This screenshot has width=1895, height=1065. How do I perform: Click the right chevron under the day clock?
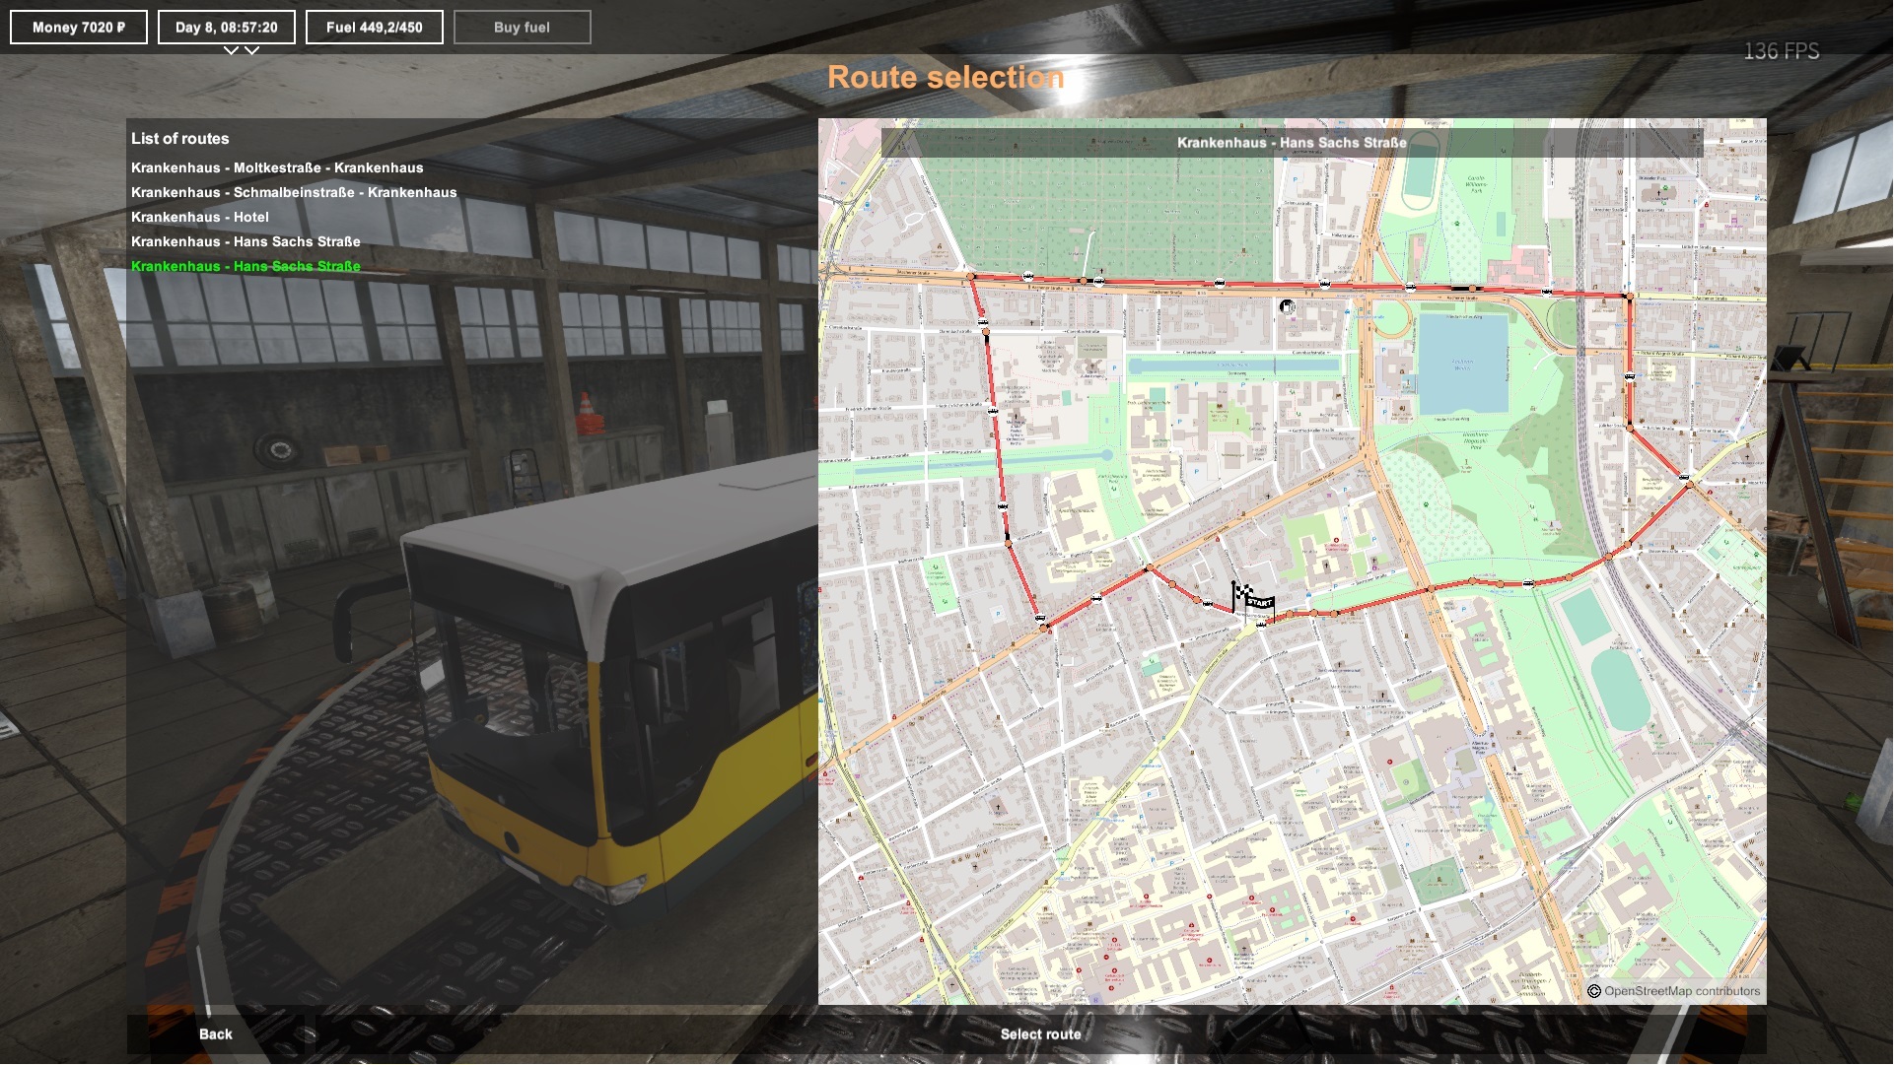click(251, 50)
